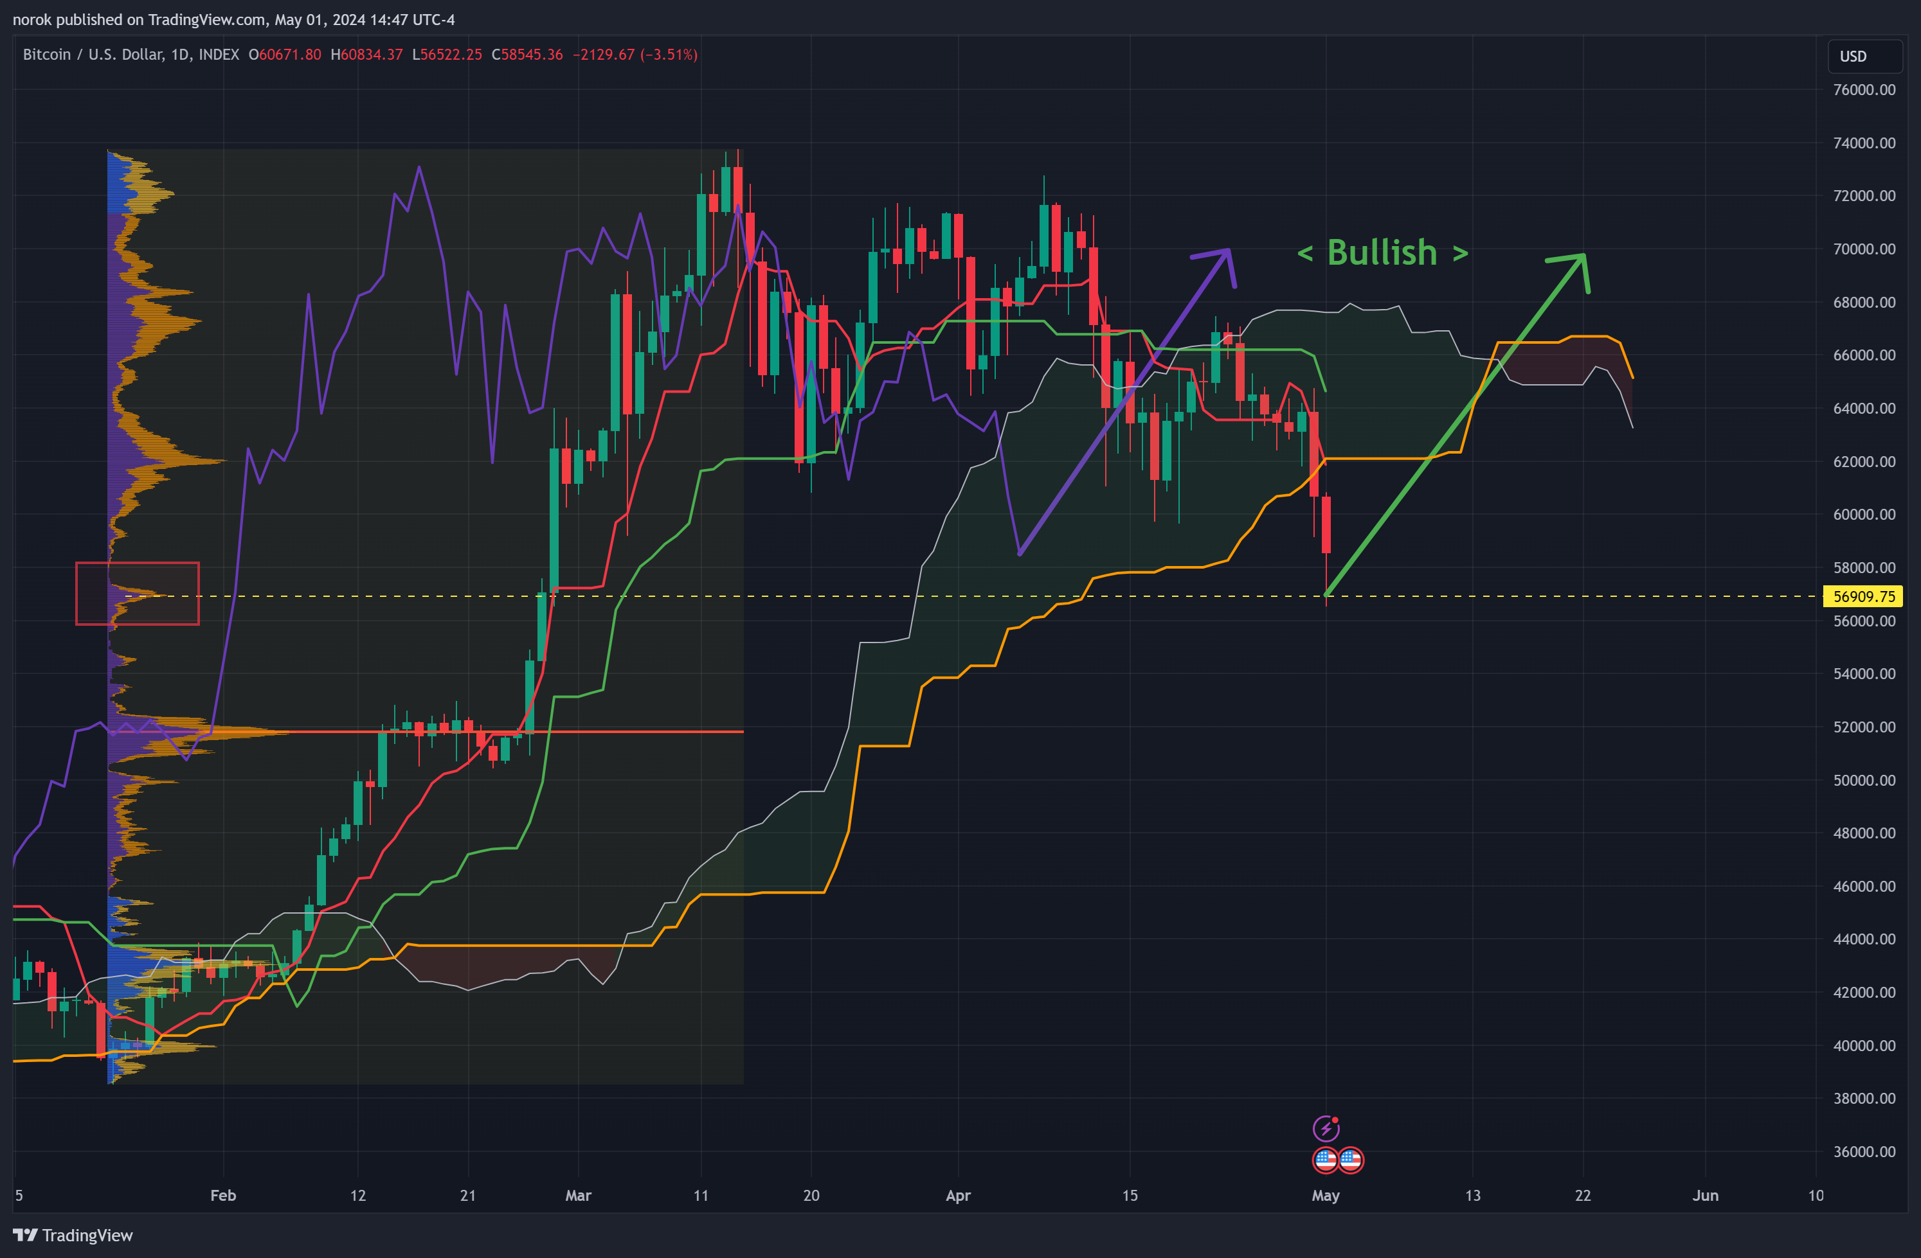Open the purple lightning event icon

coord(1325,1128)
